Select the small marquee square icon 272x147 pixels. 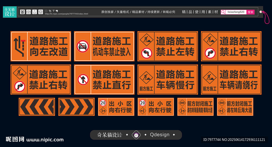[x=46, y=11]
